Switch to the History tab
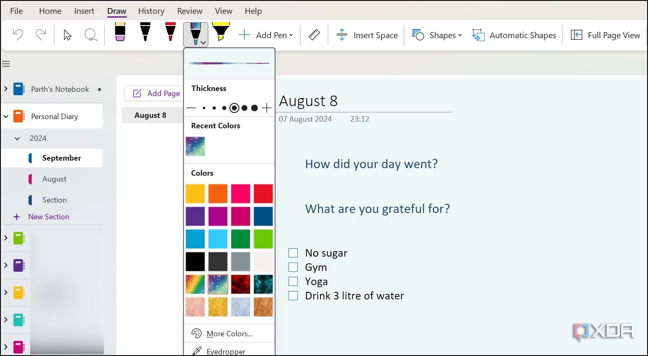 point(151,11)
